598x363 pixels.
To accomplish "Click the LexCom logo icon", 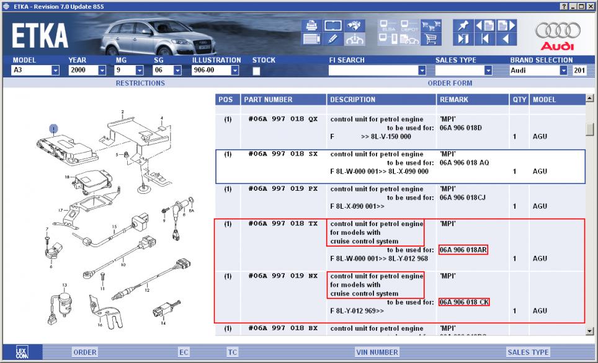I will 22,352.
